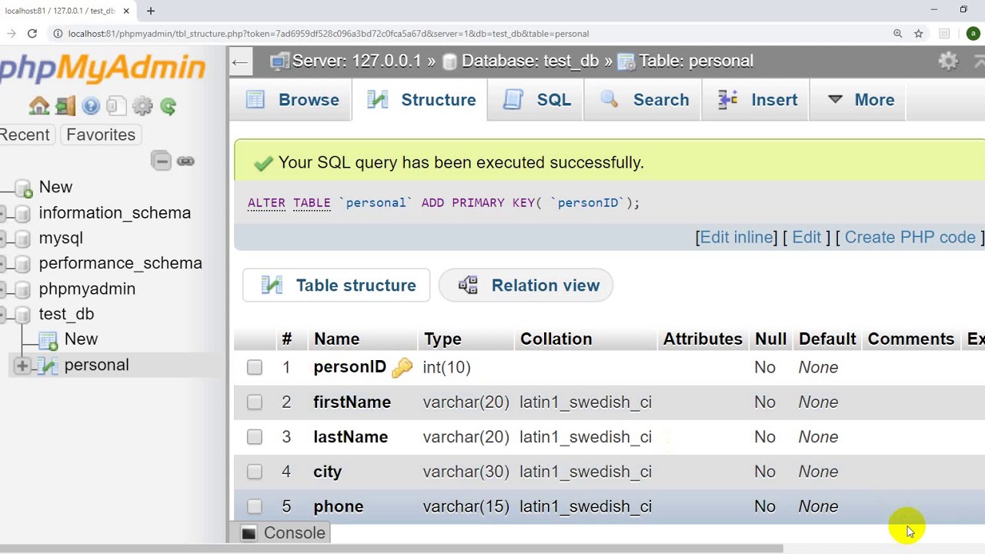
Task: Select checkbox for city row
Action: (x=255, y=472)
